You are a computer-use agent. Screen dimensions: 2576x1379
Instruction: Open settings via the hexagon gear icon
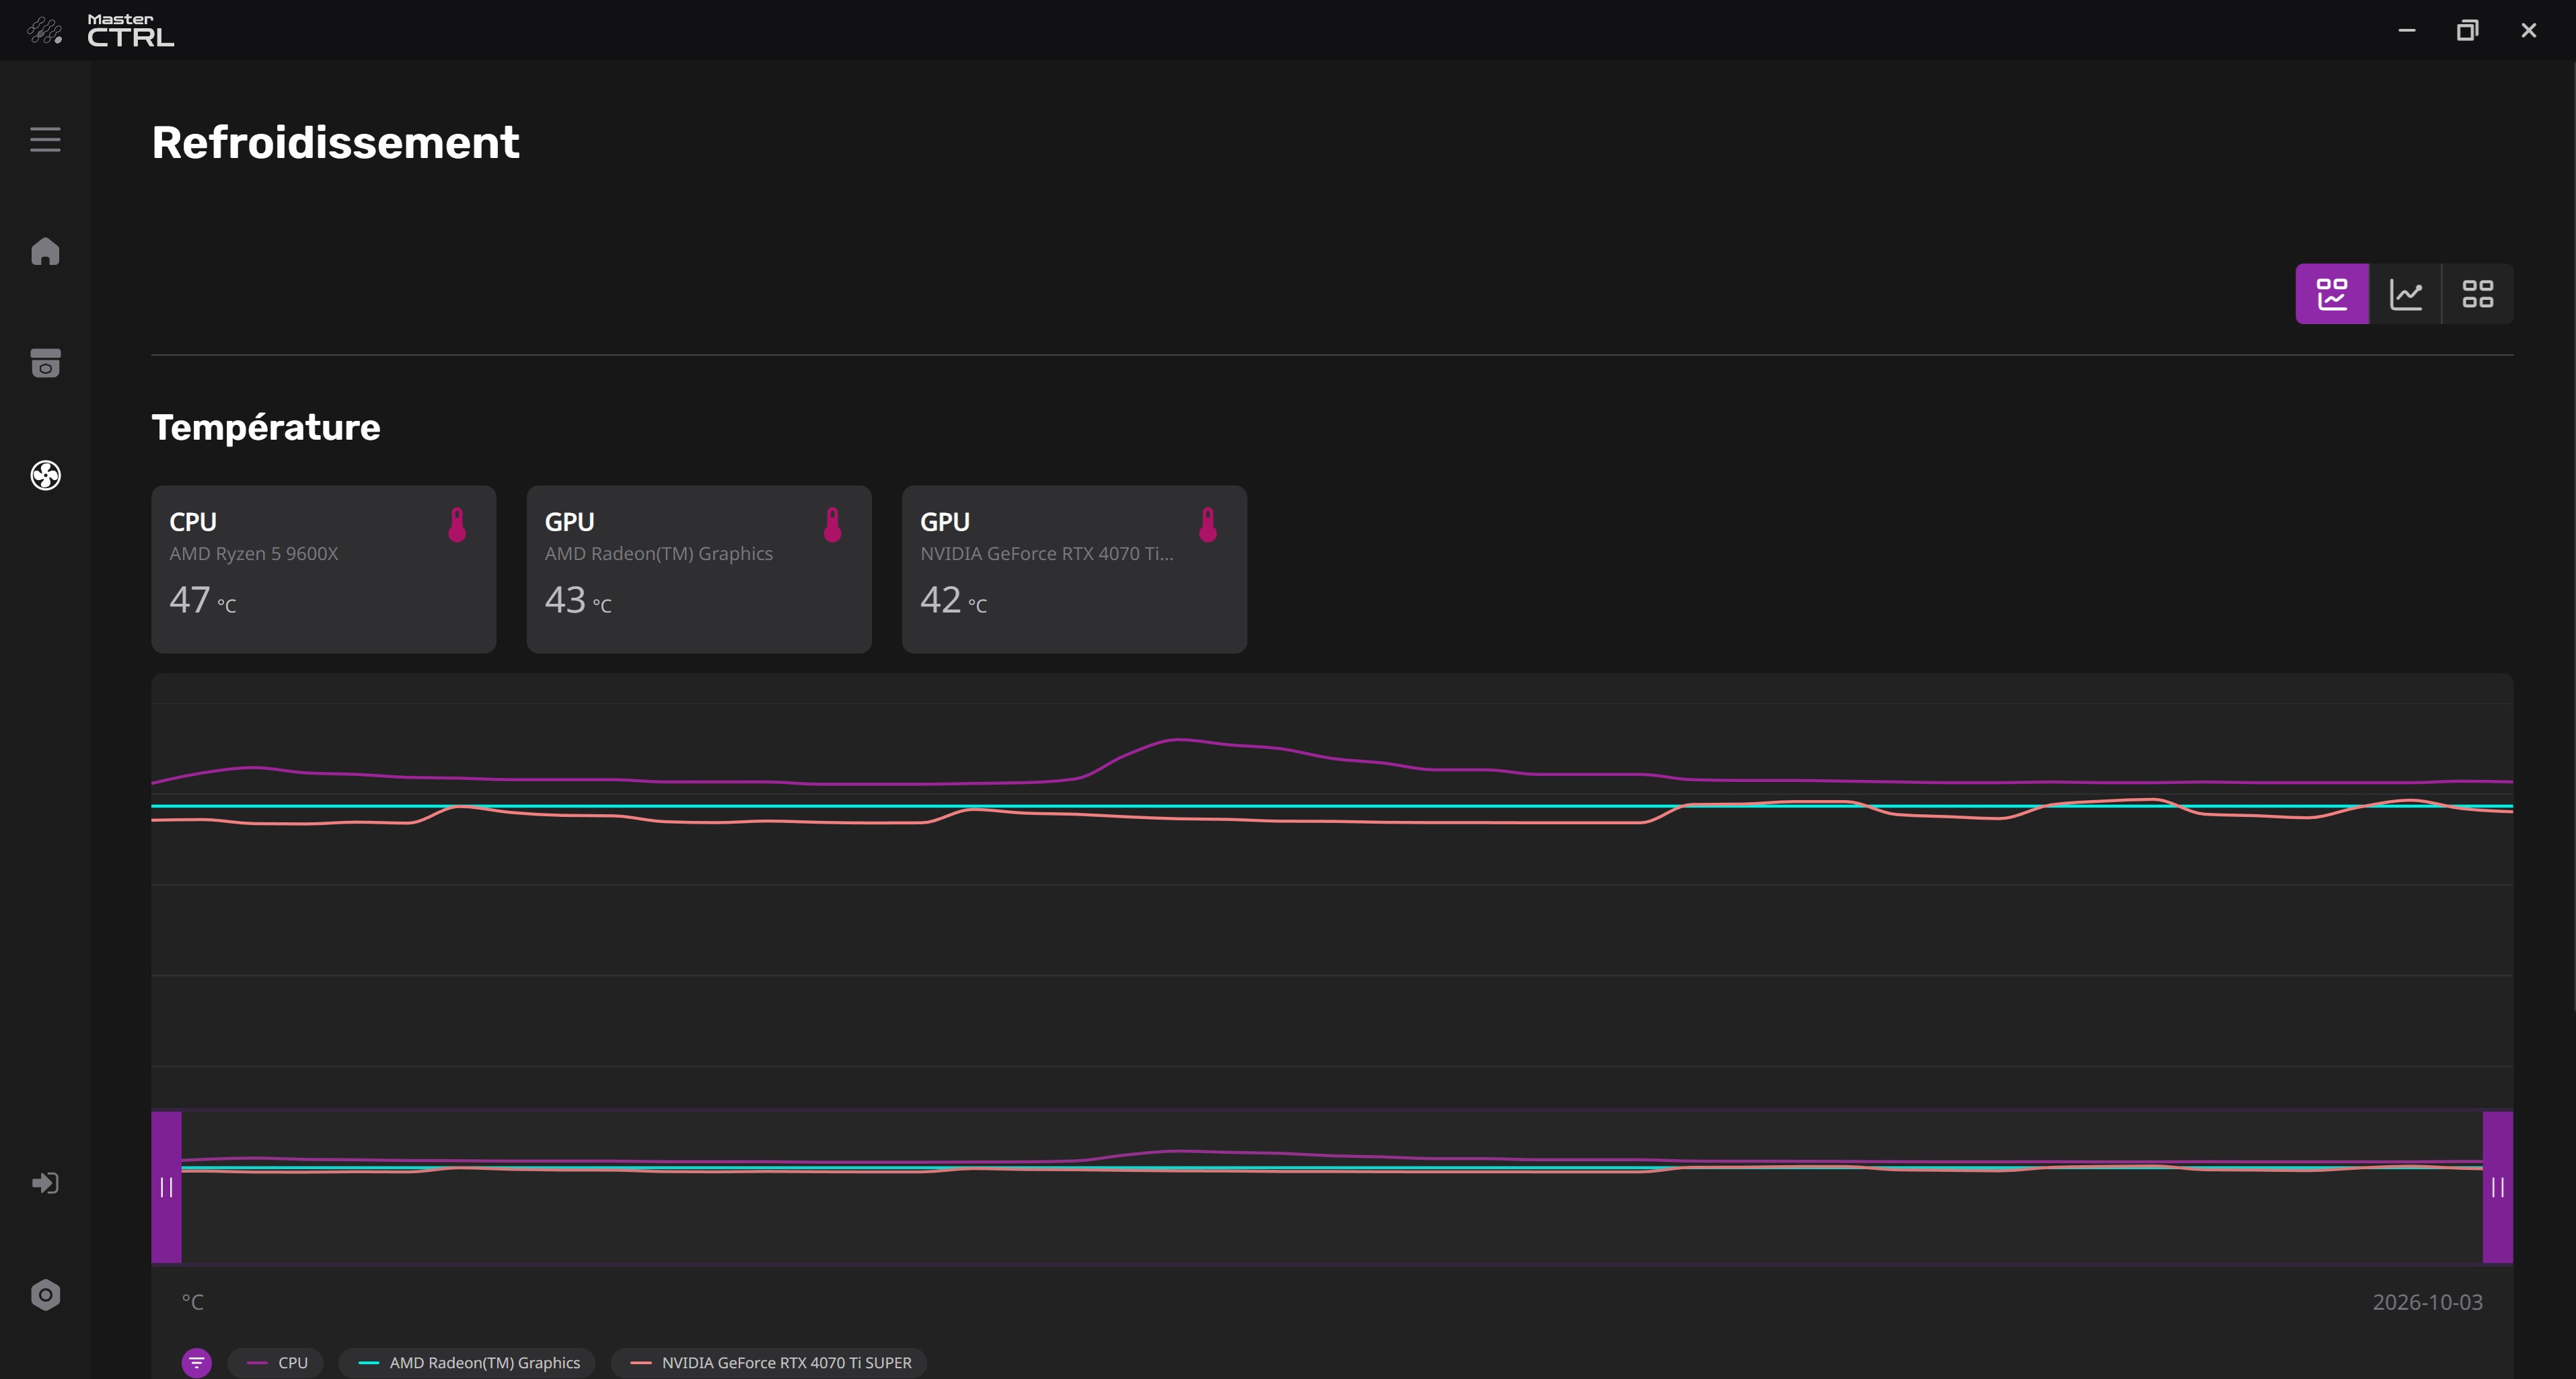pyautogui.click(x=45, y=1295)
